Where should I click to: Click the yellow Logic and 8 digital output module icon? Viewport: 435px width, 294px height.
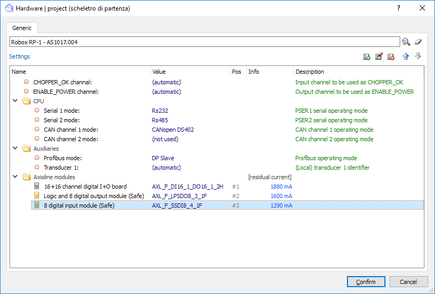36,195
